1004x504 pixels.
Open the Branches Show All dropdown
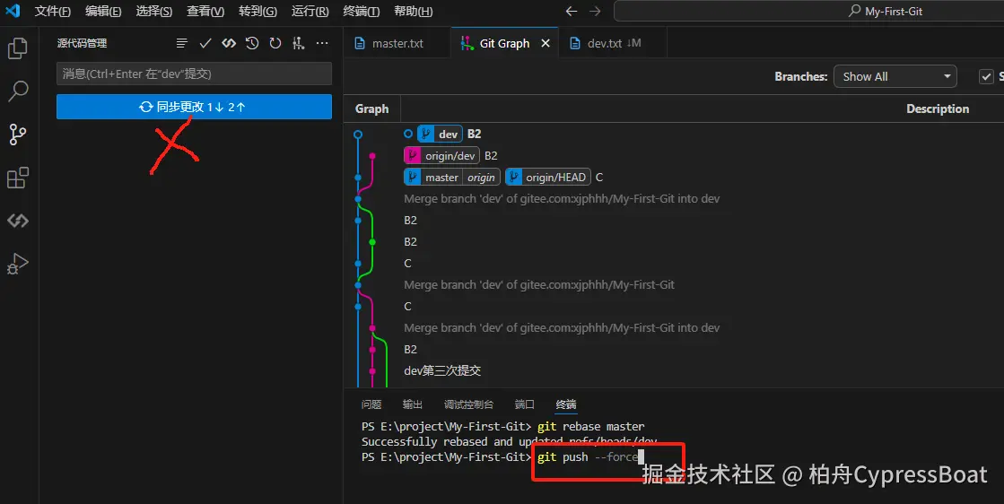click(x=895, y=77)
